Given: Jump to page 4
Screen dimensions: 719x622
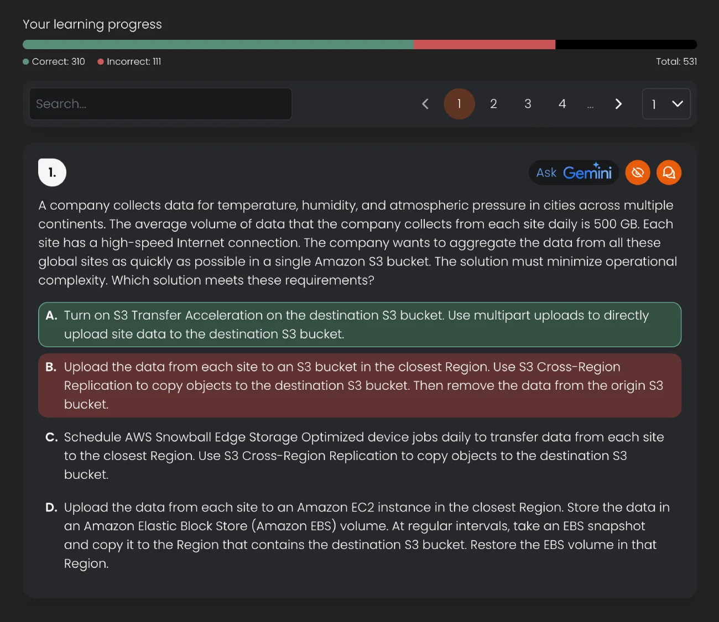Looking at the screenshot, I should point(562,104).
